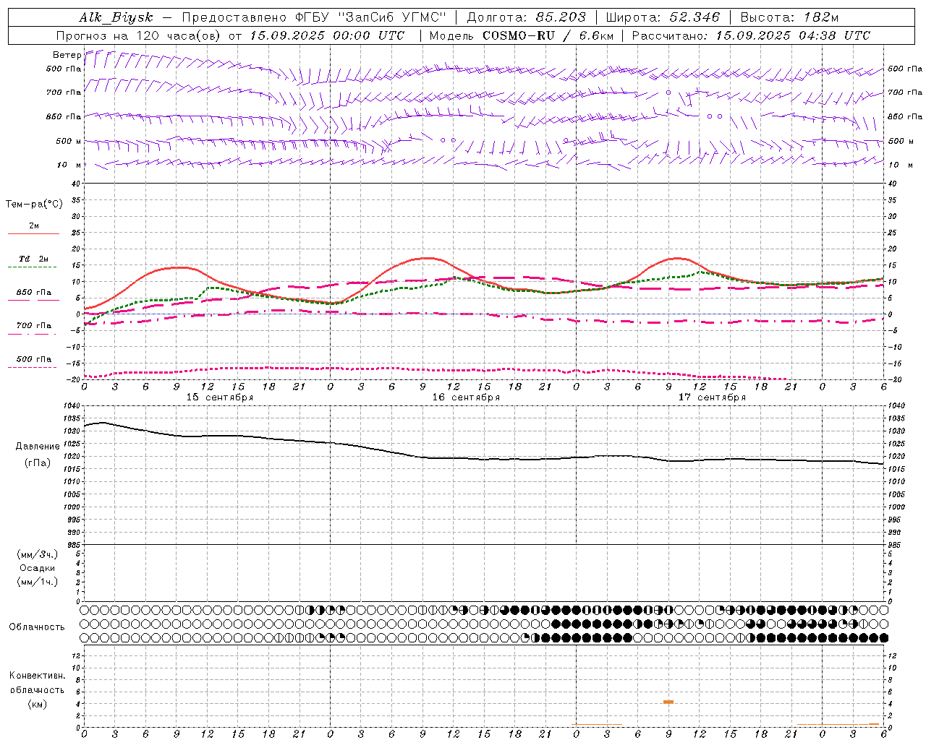Click the 'Тем-ра(°C)' temperature panel title

point(34,205)
